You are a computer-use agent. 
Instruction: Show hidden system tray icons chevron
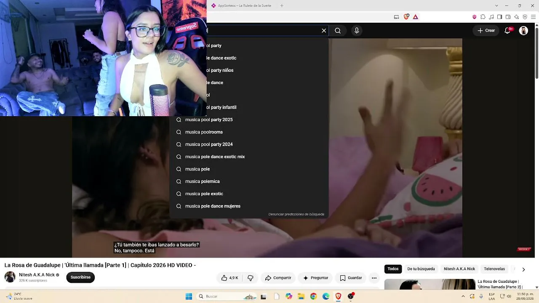pyautogui.click(x=463, y=296)
